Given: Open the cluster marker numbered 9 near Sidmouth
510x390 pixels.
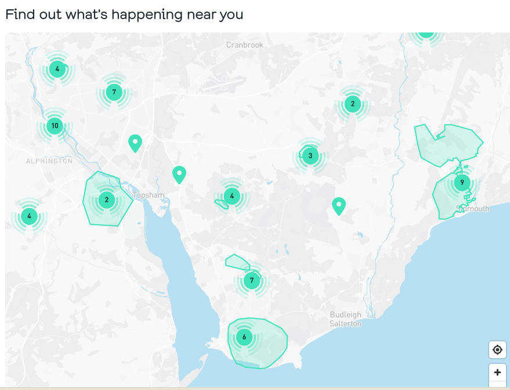Looking at the screenshot, I should pos(462,183).
